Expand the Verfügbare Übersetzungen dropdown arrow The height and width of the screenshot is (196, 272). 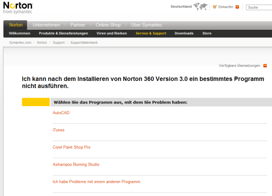(265, 66)
